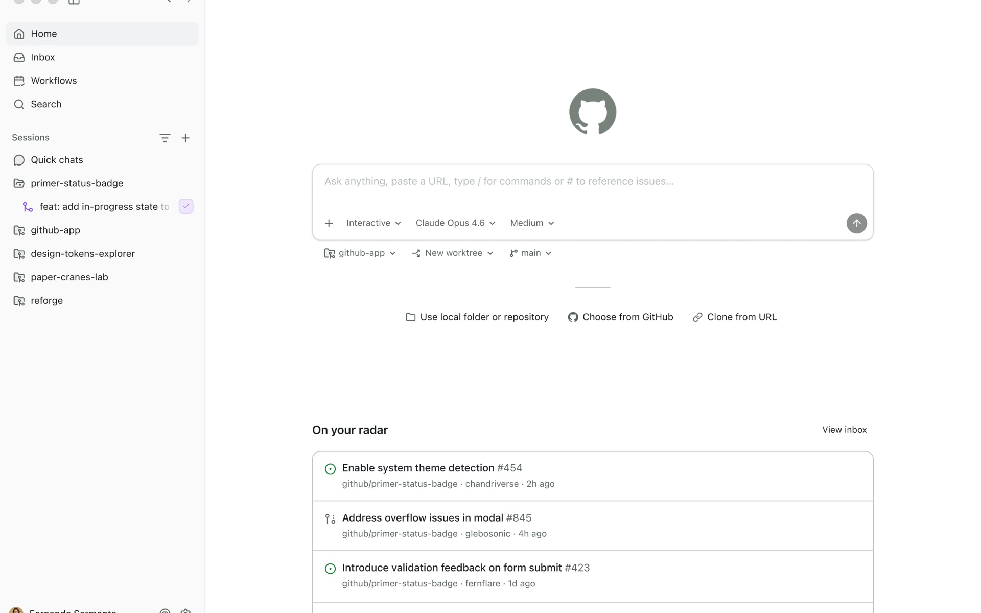Screen dimensions: 981x613
Task: Open the Interactive mode dropdown
Action: tap(373, 223)
